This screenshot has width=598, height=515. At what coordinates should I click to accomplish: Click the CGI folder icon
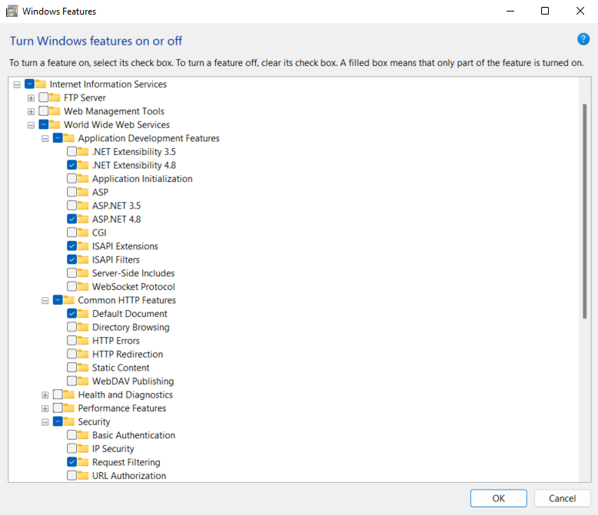83,233
